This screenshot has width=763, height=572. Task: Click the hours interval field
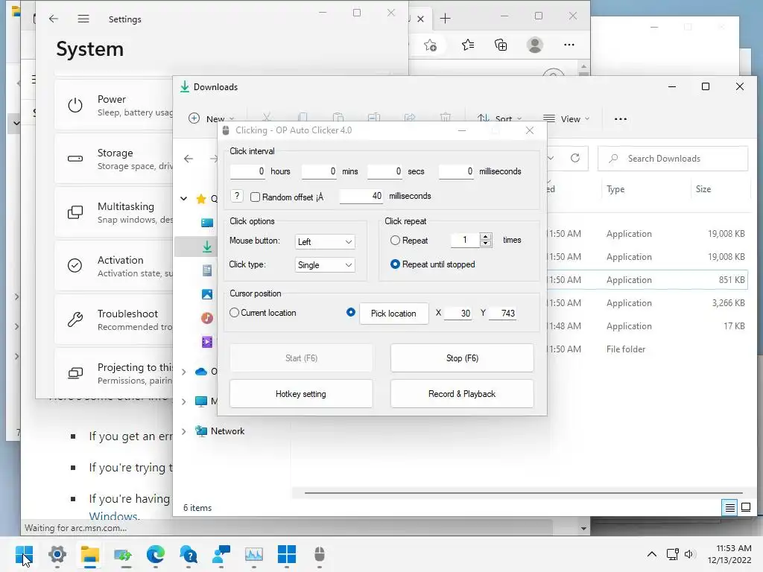tap(247, 171)
